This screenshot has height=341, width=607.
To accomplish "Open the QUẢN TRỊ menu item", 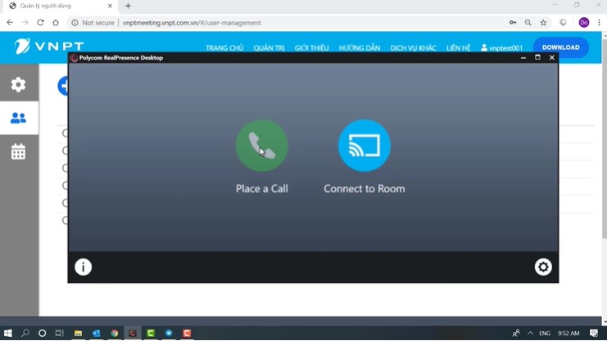I will 269,48.
